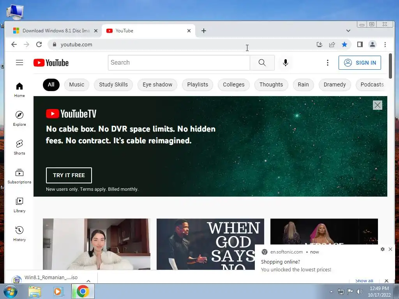Click the youtube.com address bar
Image resolution: width=399 pixels, height=299 pixels.
pyautogui.click(x=178, y=44)
